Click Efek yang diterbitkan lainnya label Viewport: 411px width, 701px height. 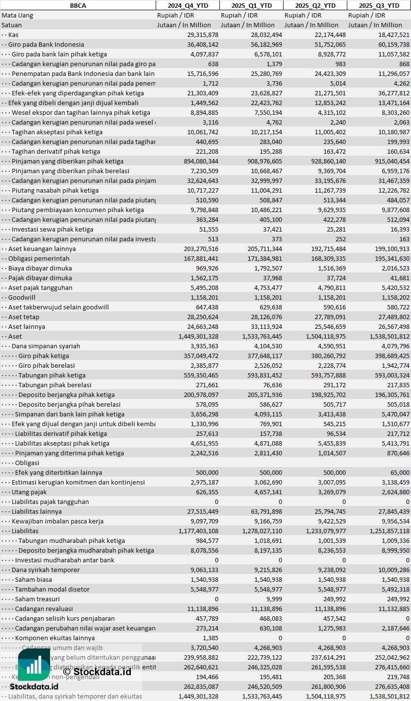coord(58,472)
